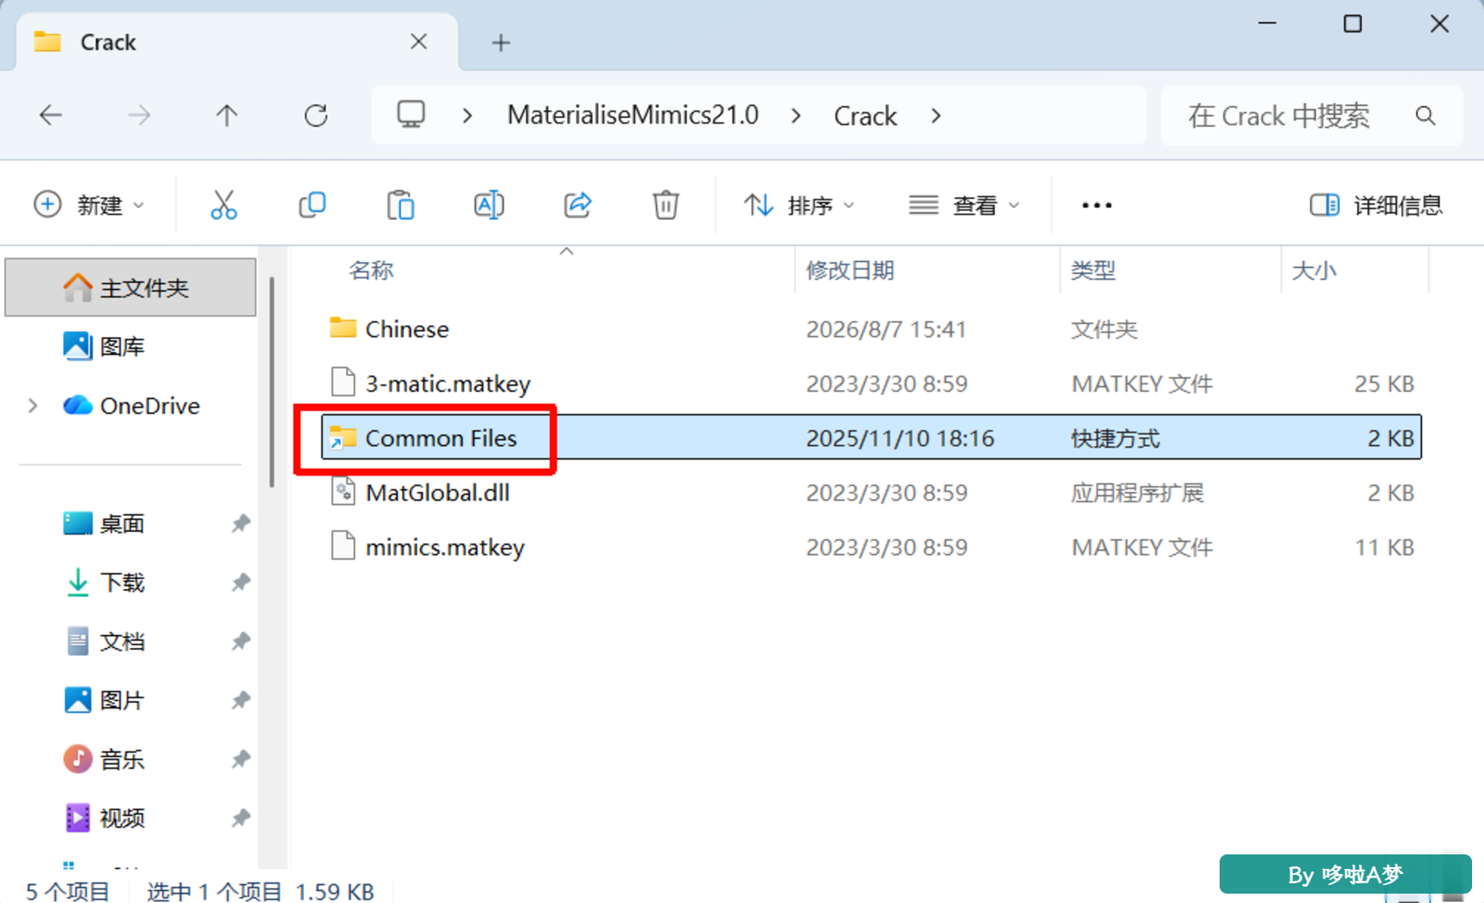1484x903 pixels.
Task: Open the 新建 dropdown menu
Action: point(90,205)
